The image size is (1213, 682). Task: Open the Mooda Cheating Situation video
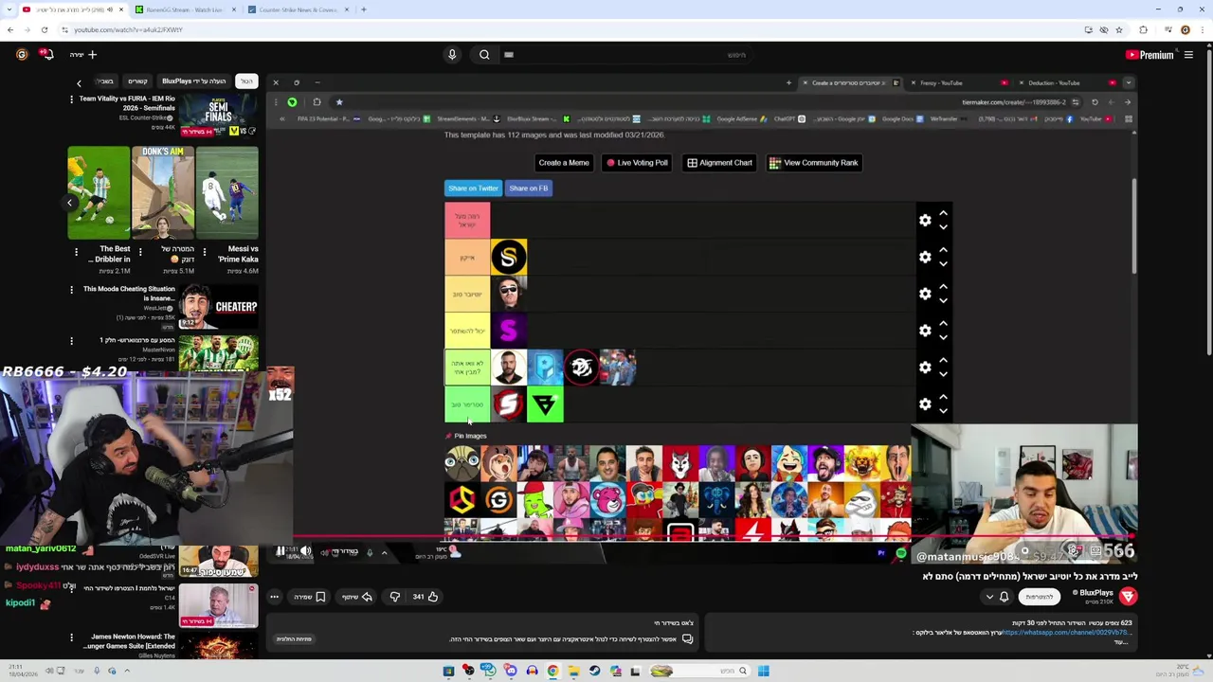pyautogui.click(x=218, y=307)
